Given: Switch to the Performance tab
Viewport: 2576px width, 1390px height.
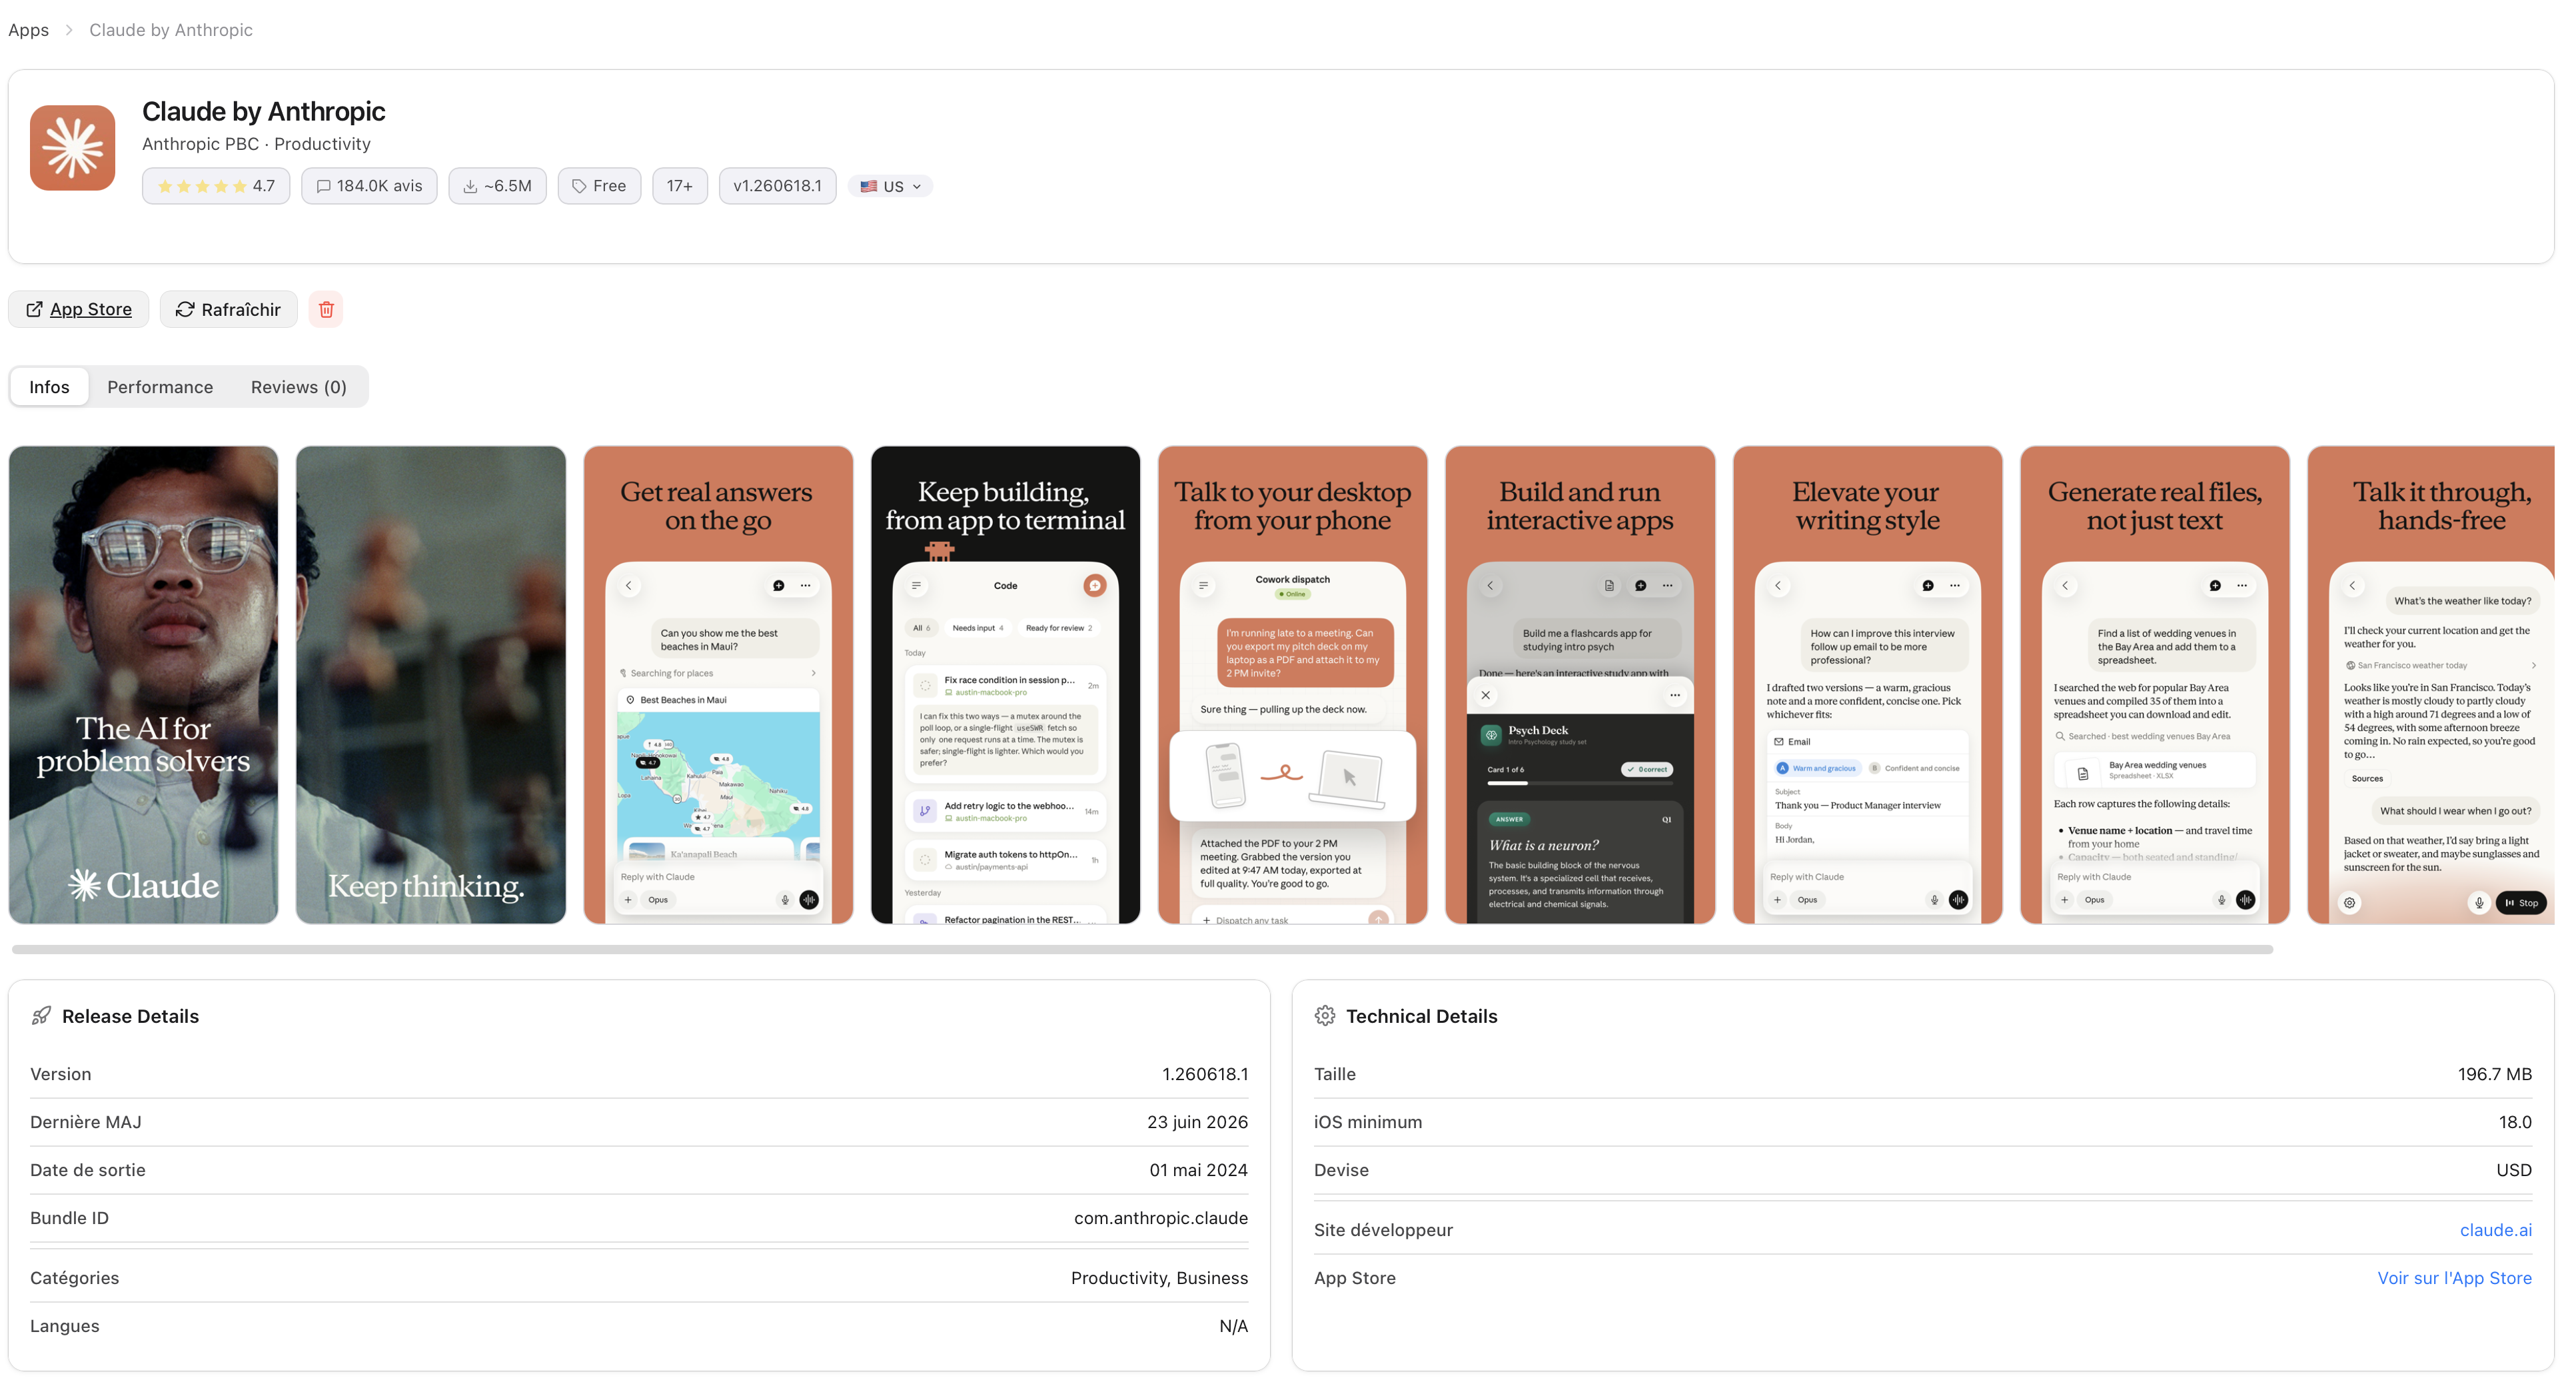Looking at the screenshot, I should pyautogui.click(x=160, y=387).
